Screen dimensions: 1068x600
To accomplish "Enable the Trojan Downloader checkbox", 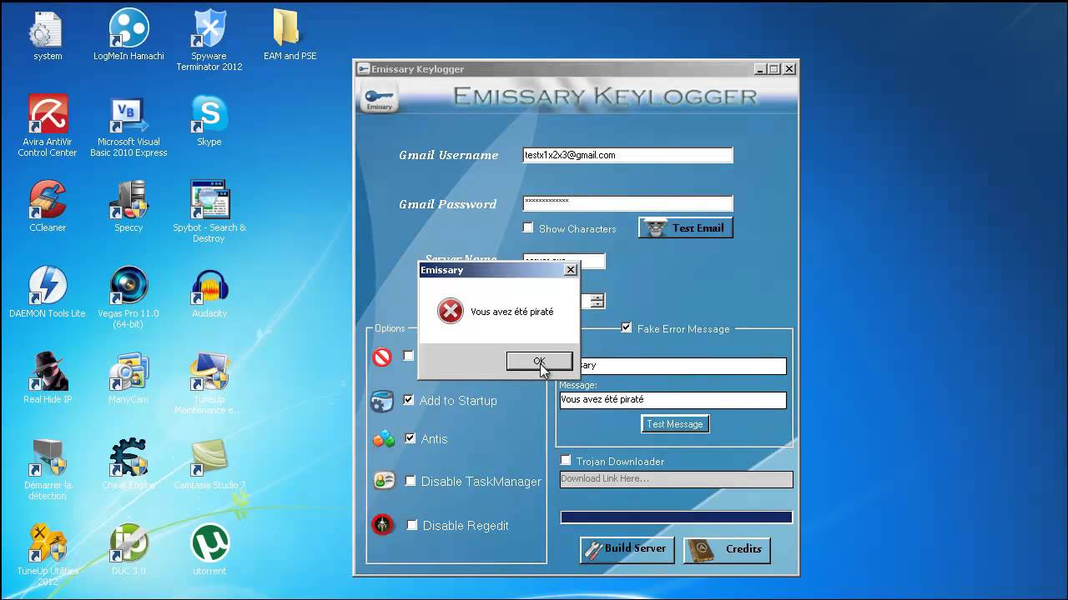I will click(566, 461).
